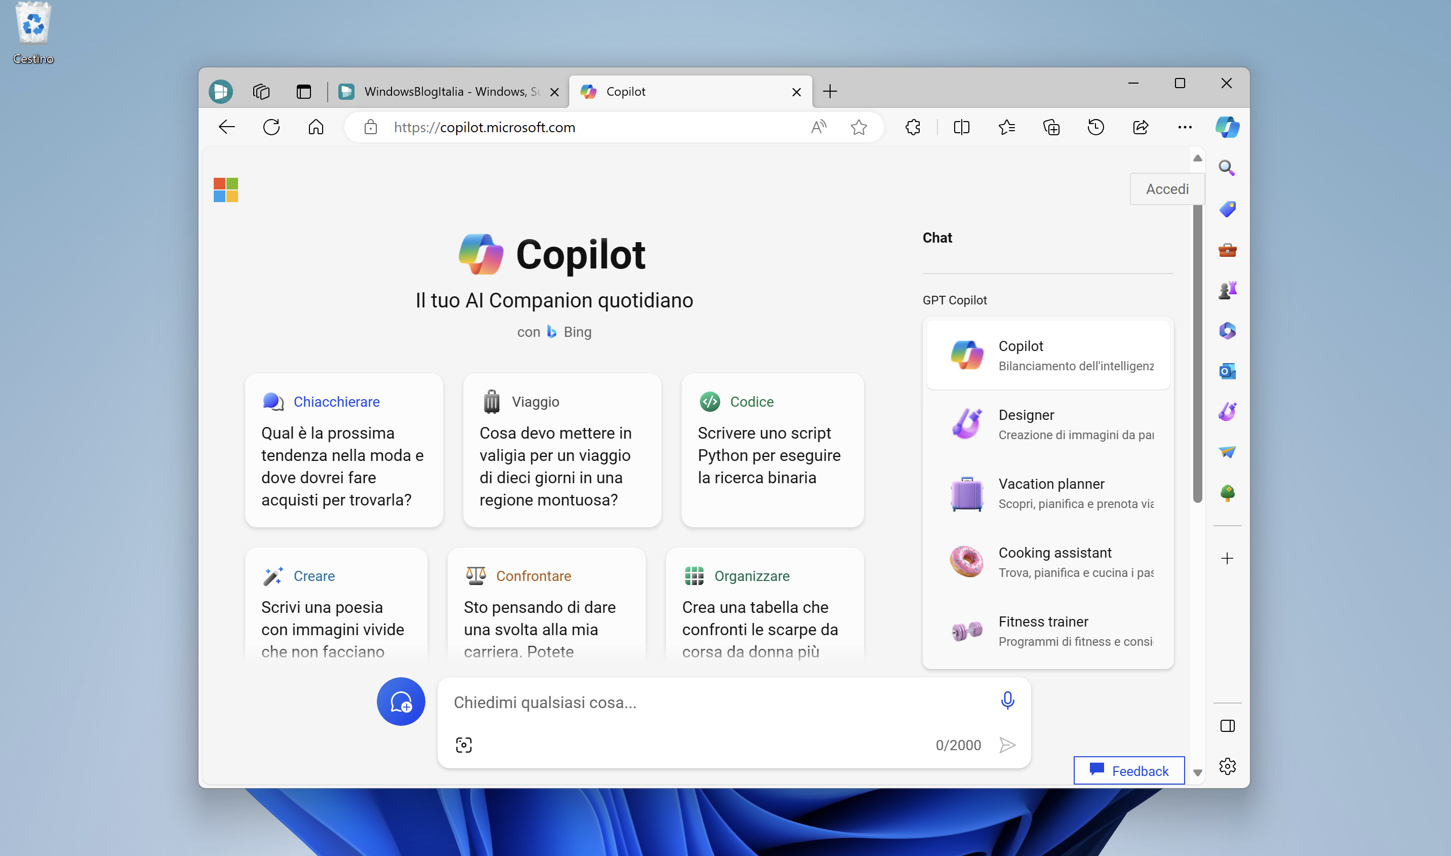Reload the page
The height and width of the screenshot is (856, 1451).
coord(271,127)
